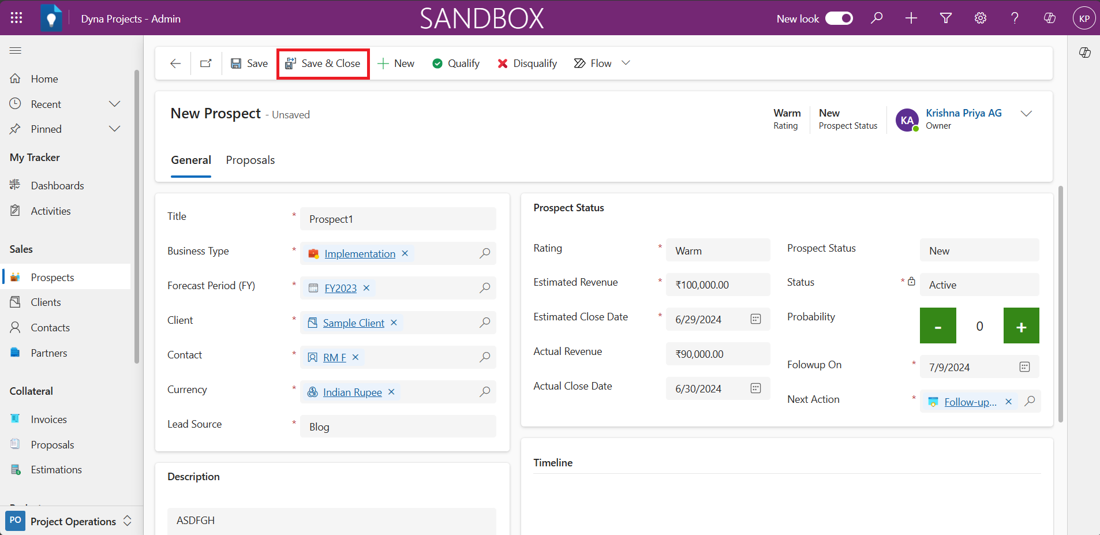Viewport: 1100px width, 535px height.
Task: Select the General tab
Action: point(191,160)
